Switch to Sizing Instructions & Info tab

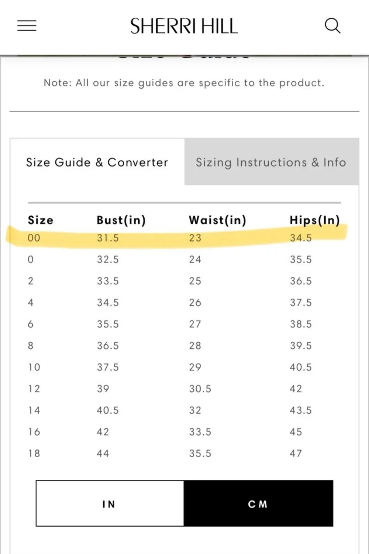[271, 162]
